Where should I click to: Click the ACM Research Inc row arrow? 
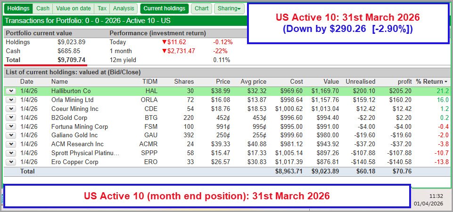coord(11,144)
